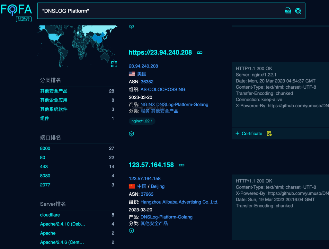Click 其他安全产品 category in second result

coord(154,223)
